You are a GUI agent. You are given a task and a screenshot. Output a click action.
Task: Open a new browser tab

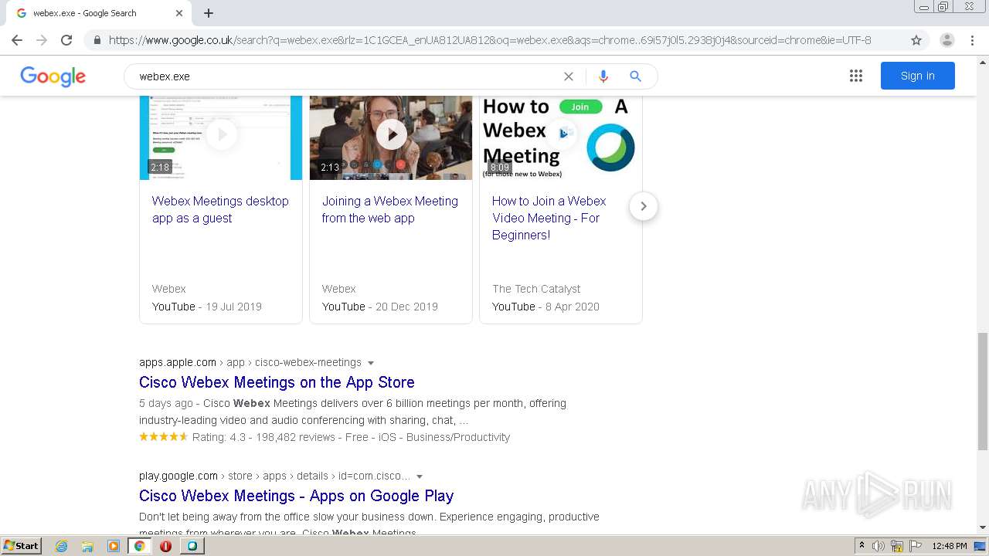coord(209,13)
